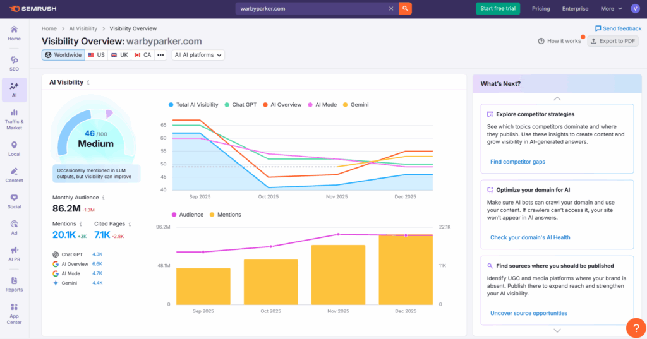Clear the search field with X
Viewport: 647px width, 339px height.
(391, 9)
